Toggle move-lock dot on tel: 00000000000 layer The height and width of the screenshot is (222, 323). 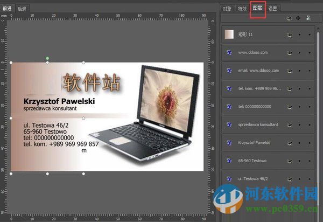tap(299, 107)
